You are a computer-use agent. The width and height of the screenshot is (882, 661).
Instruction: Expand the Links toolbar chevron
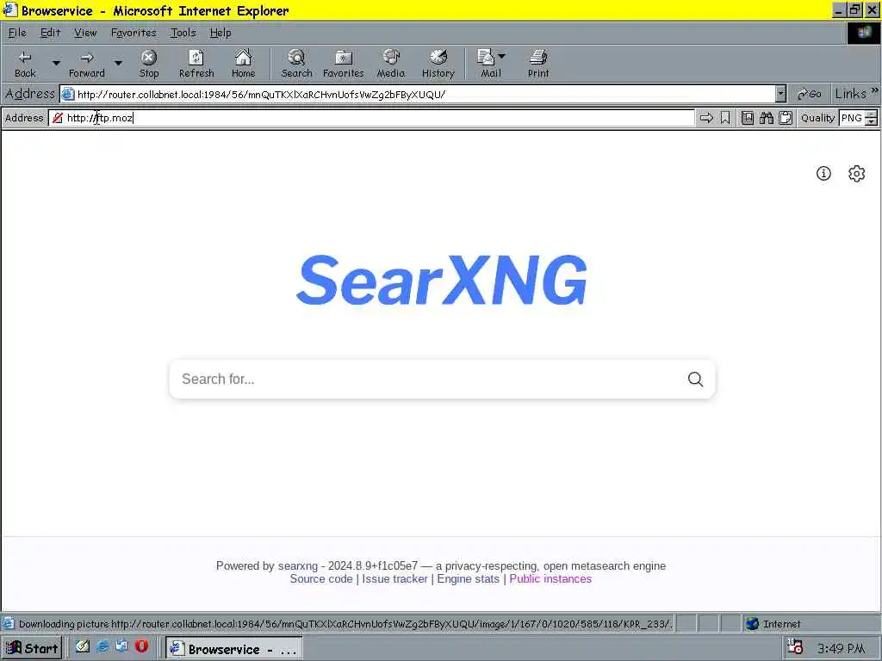point(875,90)
